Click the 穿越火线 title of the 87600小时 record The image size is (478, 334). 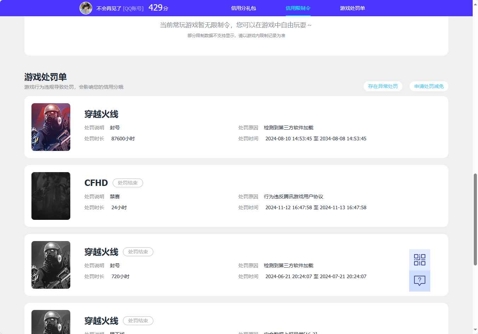click(101, 114)
